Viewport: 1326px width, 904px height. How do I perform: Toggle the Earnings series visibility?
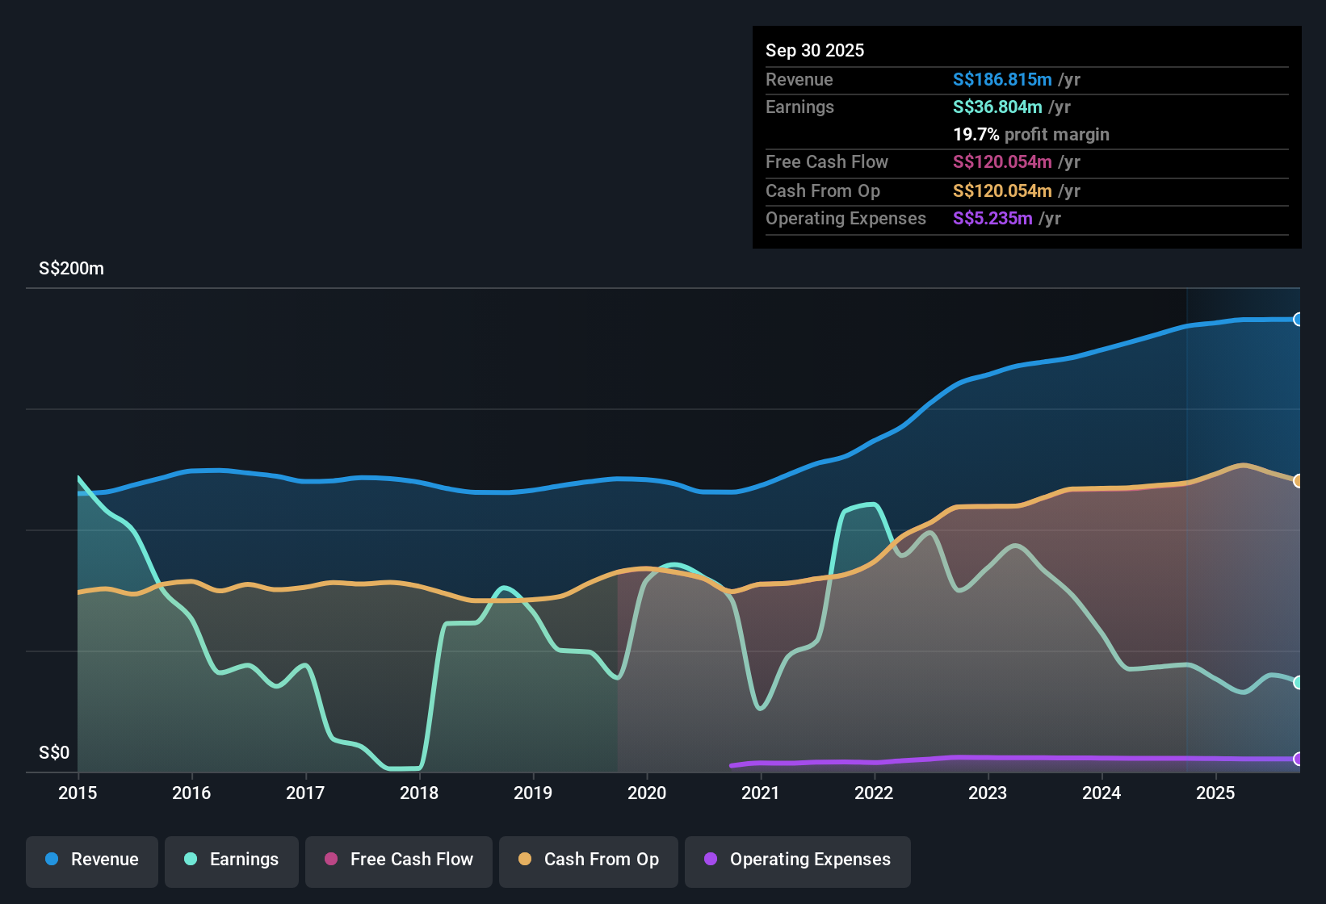[232, 860]
